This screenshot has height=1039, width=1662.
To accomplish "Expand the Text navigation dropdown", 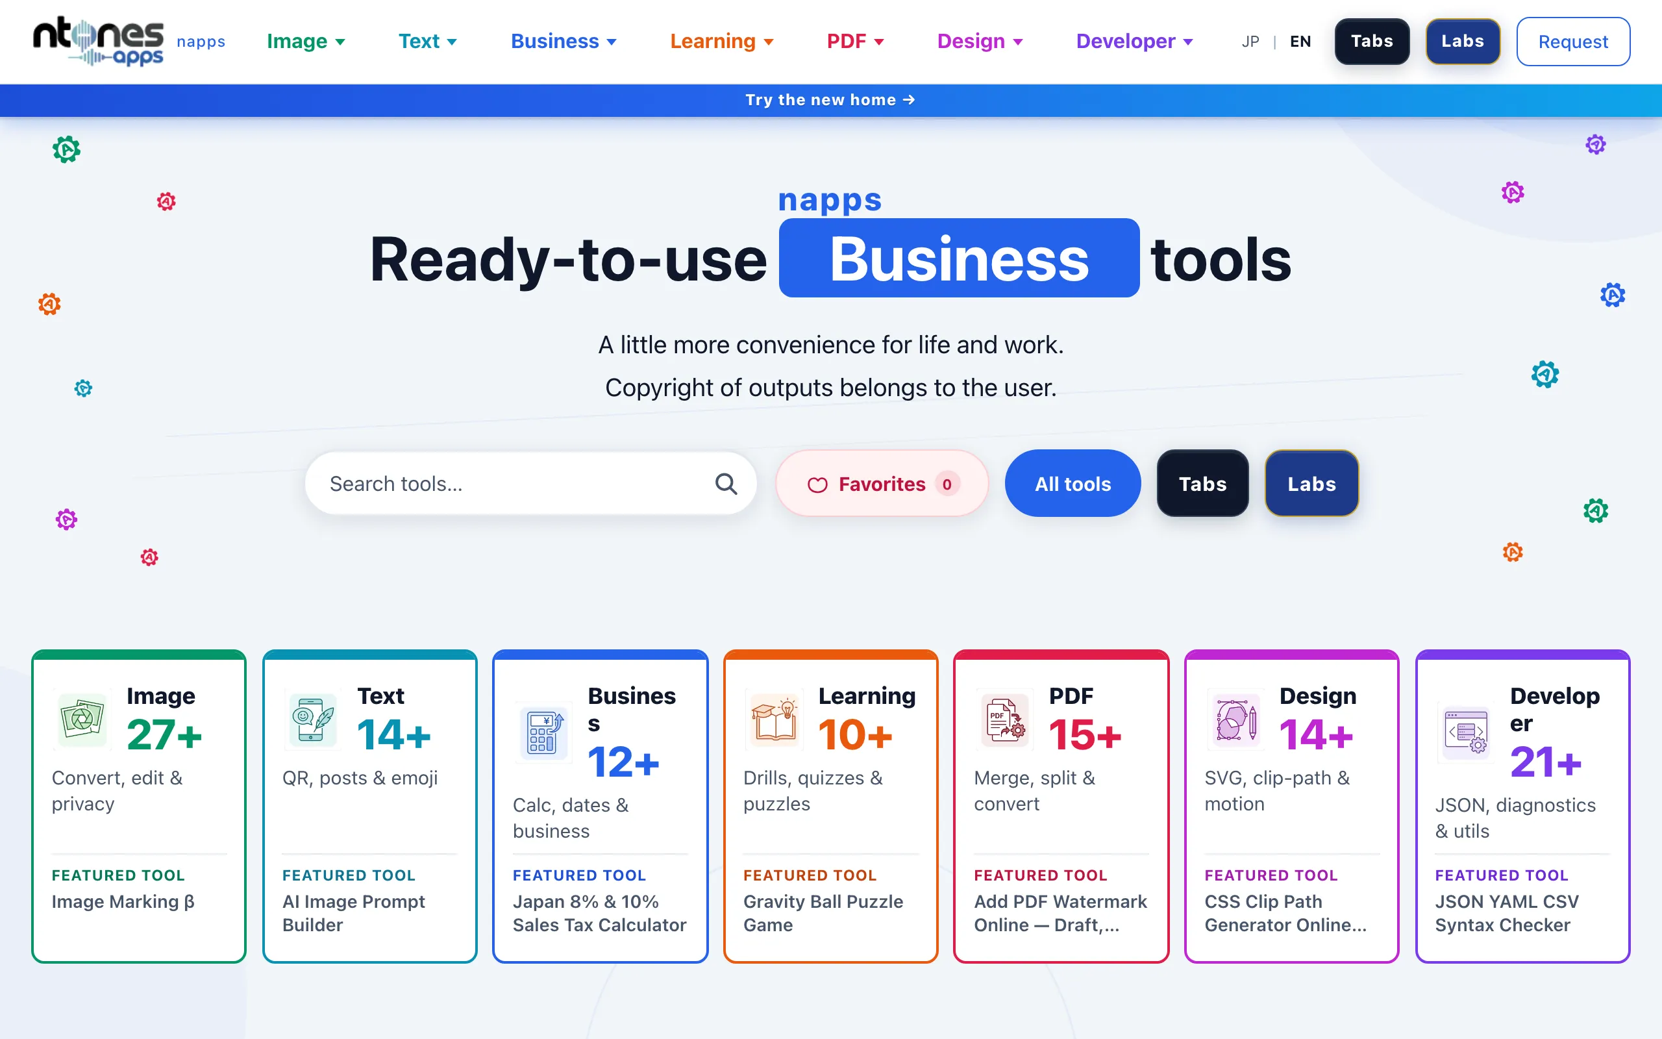I will pos(427,41).
